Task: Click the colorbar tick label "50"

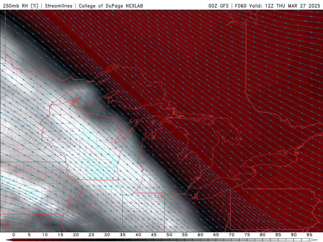Action: pos(169,235)
